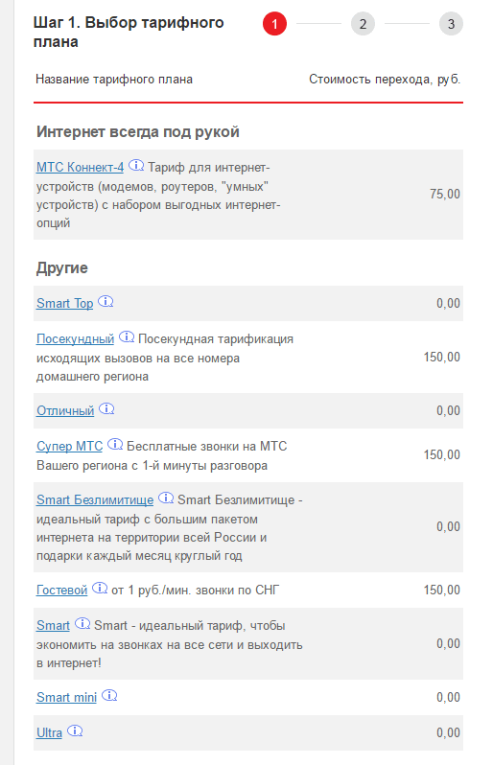
Task: Click info icon next to МТС Коннект-4
Action: coord(136,166)
